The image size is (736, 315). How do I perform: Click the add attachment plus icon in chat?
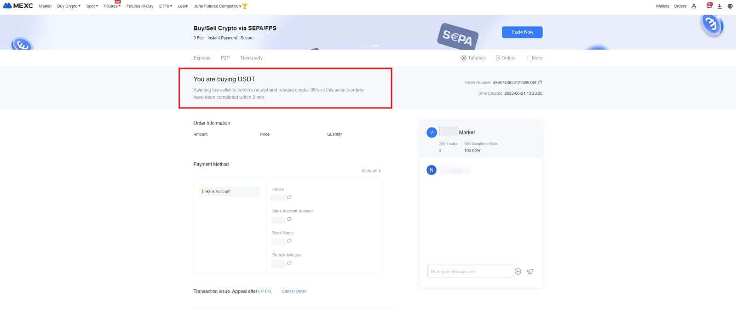pos(518,272)
